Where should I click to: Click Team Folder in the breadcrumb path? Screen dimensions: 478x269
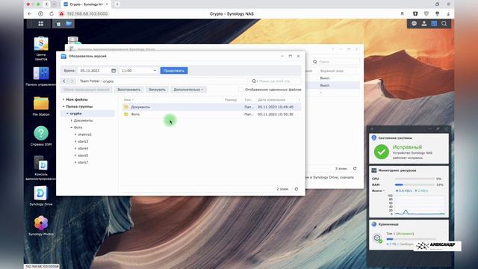[x=90, y=81]
